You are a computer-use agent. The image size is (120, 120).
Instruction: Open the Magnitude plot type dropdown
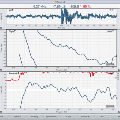(14, 73)
